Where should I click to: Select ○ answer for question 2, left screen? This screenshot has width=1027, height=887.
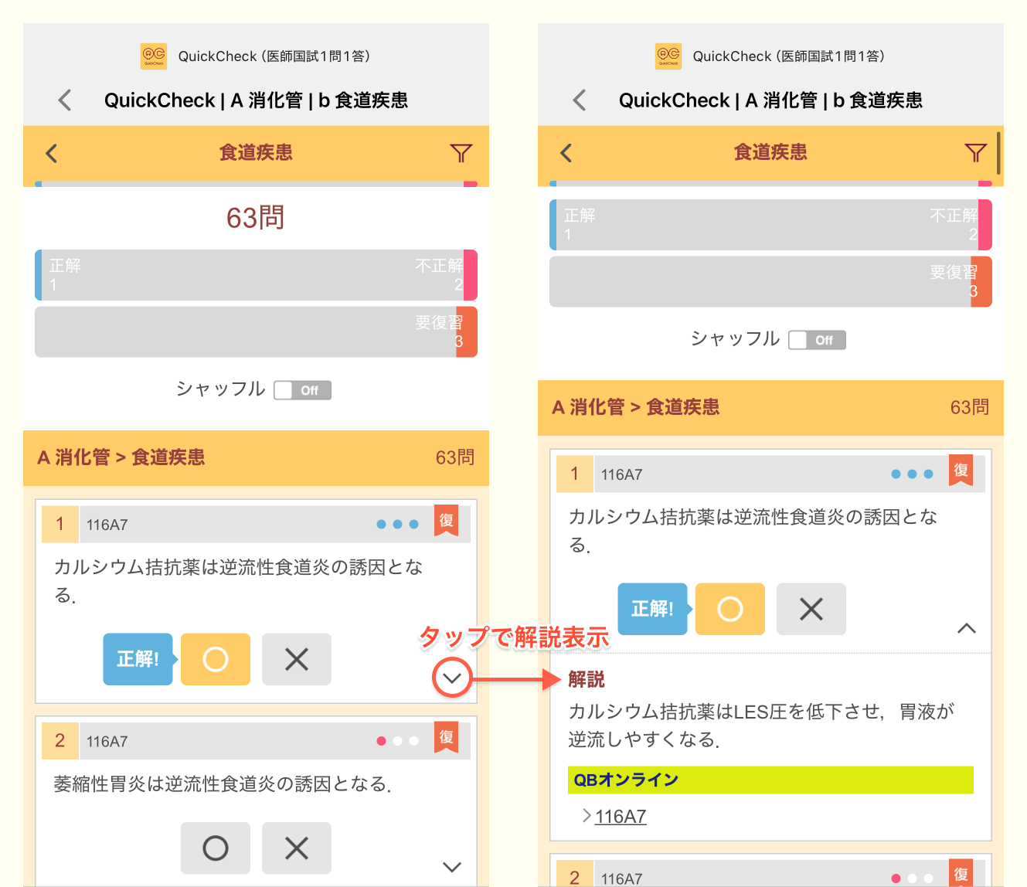coord(216,848)
